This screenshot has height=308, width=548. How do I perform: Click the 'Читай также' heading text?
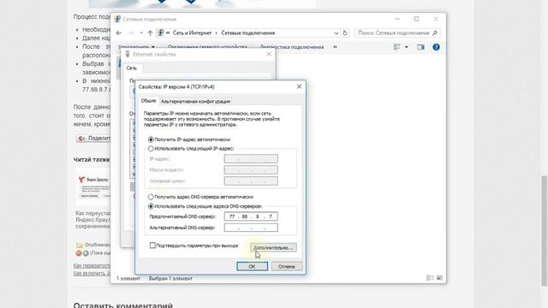pos(92,160)
